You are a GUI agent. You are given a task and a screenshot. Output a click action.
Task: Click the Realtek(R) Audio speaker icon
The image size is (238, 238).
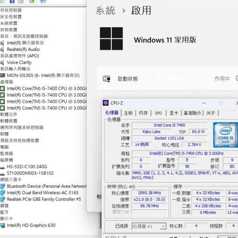coord(2,50)
